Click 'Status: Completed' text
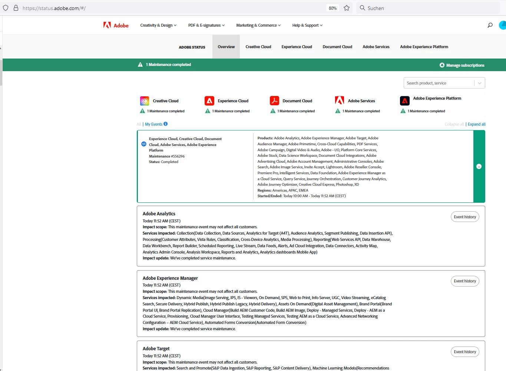The height and width of the screenshot is (371, 506). coord(163,162)
